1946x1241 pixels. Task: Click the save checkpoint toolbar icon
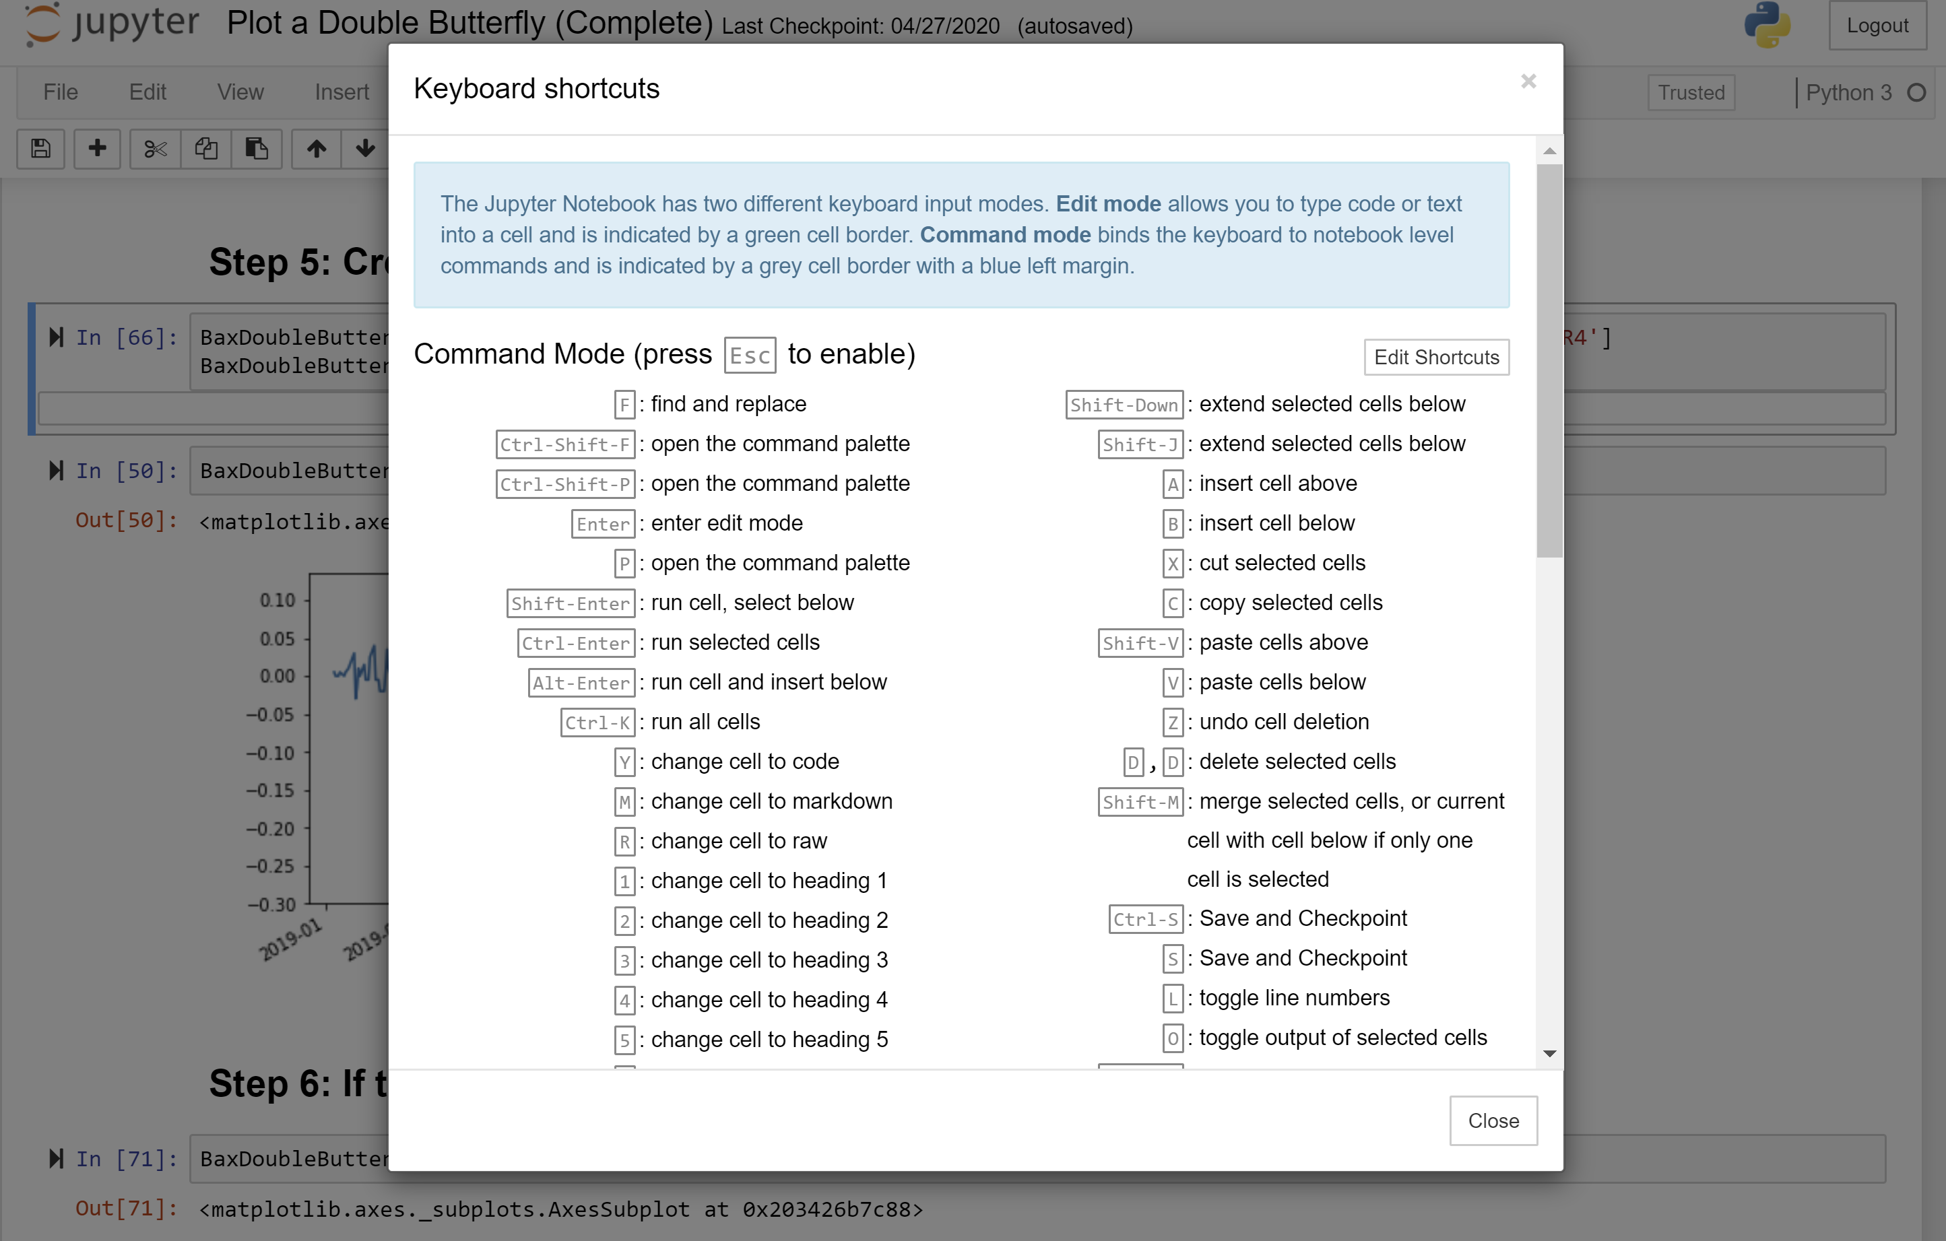click(x=41, y=146)
